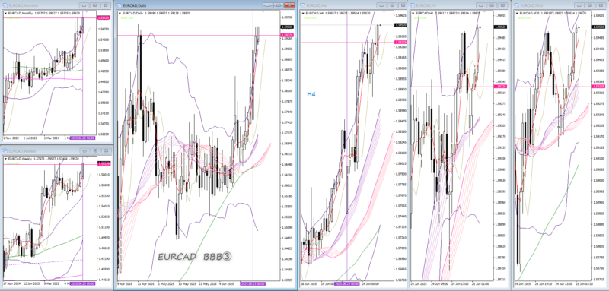Close the EURCAD,H1 chart window
Screen dimensions: 609x291
tap(502, 5)
